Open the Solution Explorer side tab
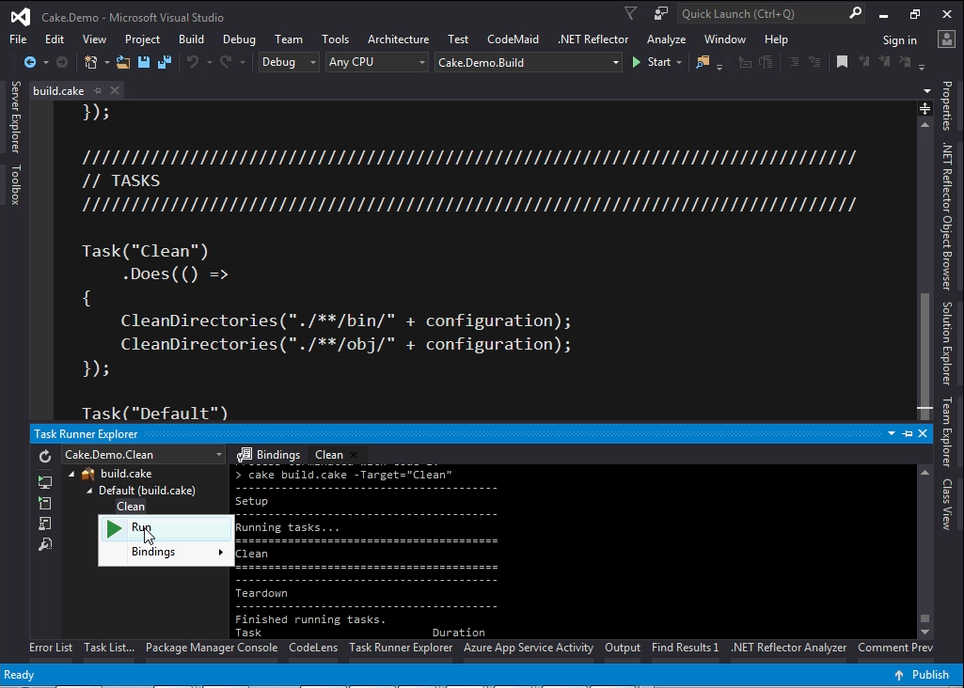964x688 pixels. coord(947,343)
